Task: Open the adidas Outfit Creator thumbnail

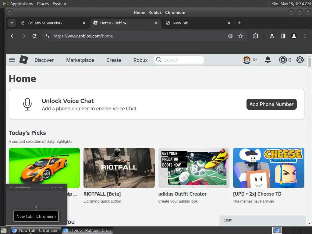Action: (x=194, y=168)
